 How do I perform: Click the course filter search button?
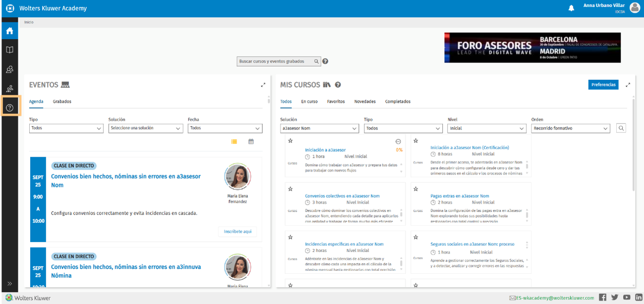click(621, 128)
